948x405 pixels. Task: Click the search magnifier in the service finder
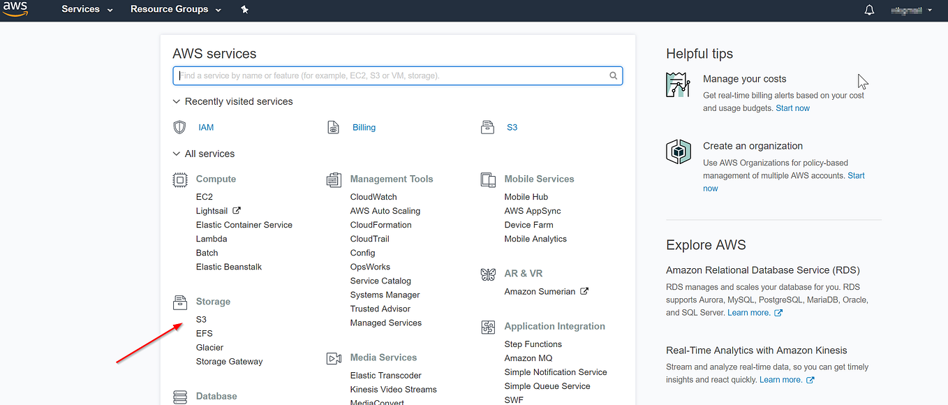coord(613,75)
